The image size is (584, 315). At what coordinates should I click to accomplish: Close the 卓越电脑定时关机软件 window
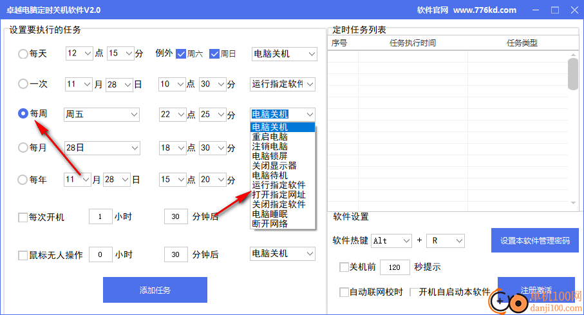click(574, 10)
